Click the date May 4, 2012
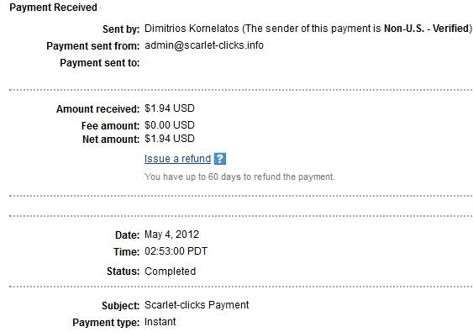 click(171, 235)
